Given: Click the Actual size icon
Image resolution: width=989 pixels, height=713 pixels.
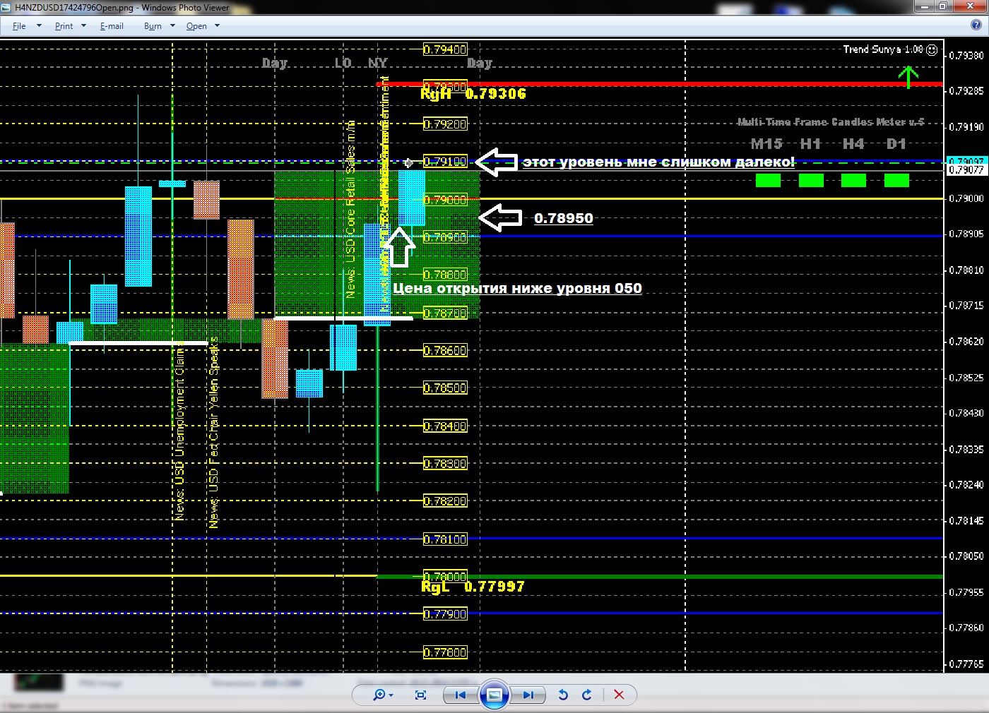Looking at the screenshot, I should tap(420, 695).
